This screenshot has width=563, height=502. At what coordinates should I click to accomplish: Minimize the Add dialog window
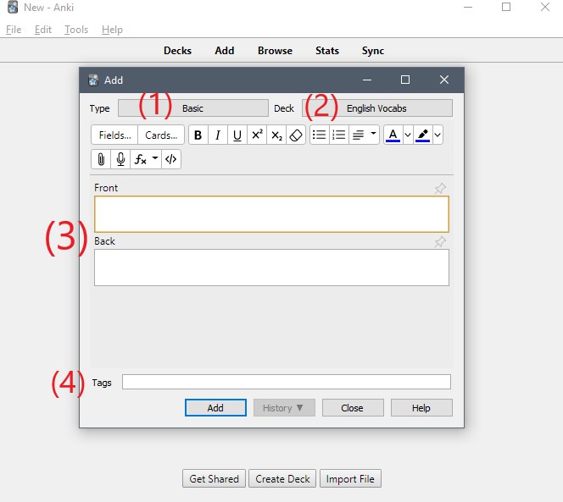367,80
